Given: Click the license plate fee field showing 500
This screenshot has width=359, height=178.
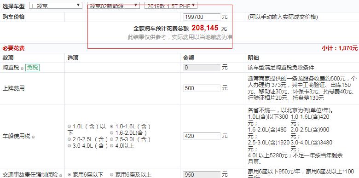Looking at the screenshot, I should (202, 88).
